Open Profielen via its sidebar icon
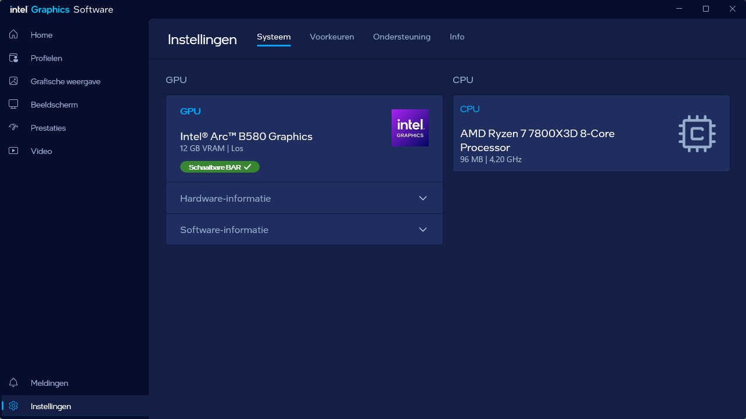Screen dimensions: 746x419 [13, 58]
